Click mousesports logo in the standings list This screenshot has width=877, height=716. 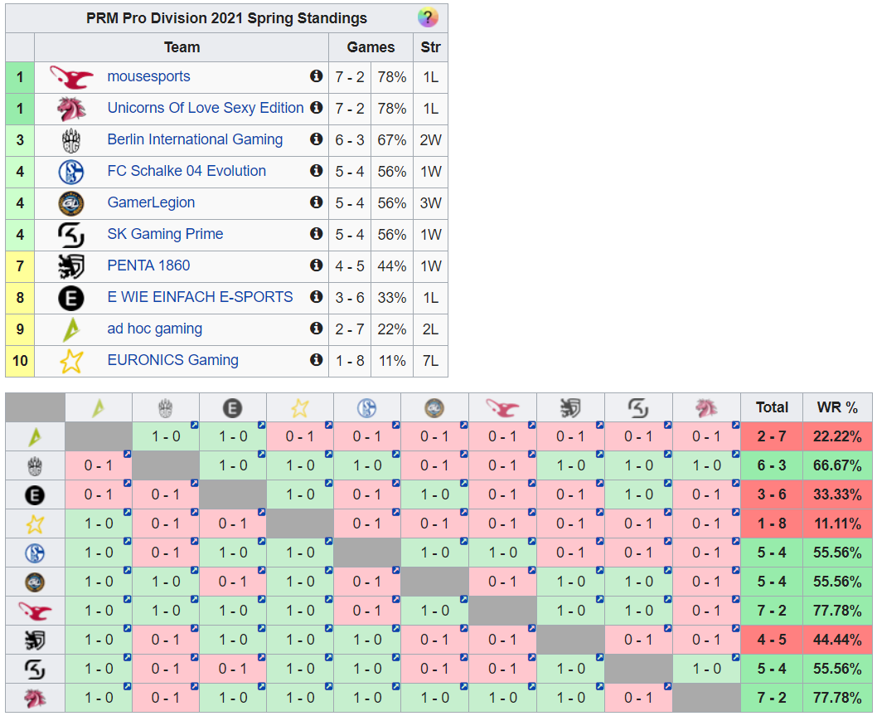pyautogui.click(x=71, y=77)
